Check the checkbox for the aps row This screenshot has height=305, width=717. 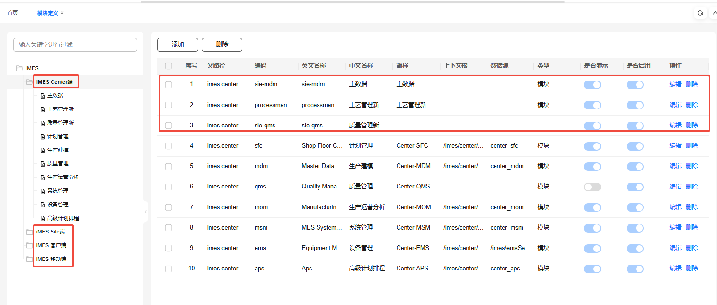(x=168, y=269)
